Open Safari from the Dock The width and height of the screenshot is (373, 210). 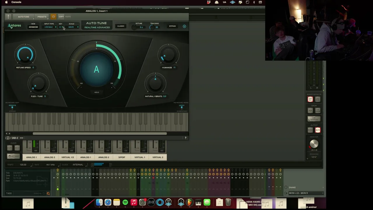point(108,202)
